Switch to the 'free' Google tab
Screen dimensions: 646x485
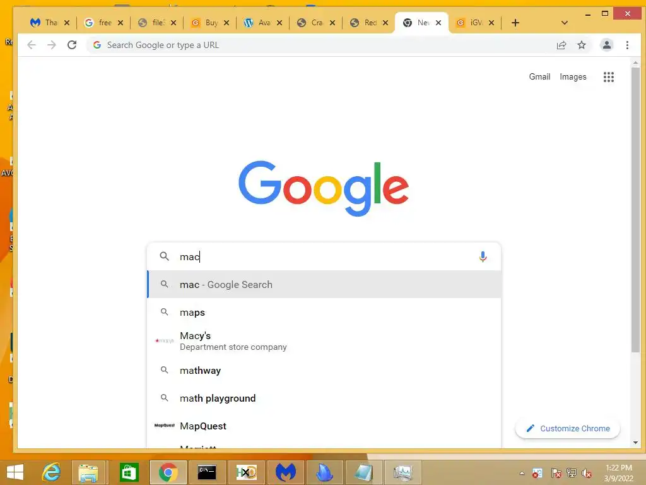(98, 23)
